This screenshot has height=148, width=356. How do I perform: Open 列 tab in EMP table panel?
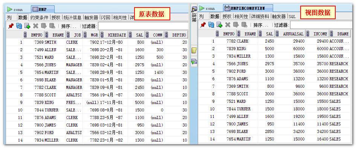tap(9, 17)
